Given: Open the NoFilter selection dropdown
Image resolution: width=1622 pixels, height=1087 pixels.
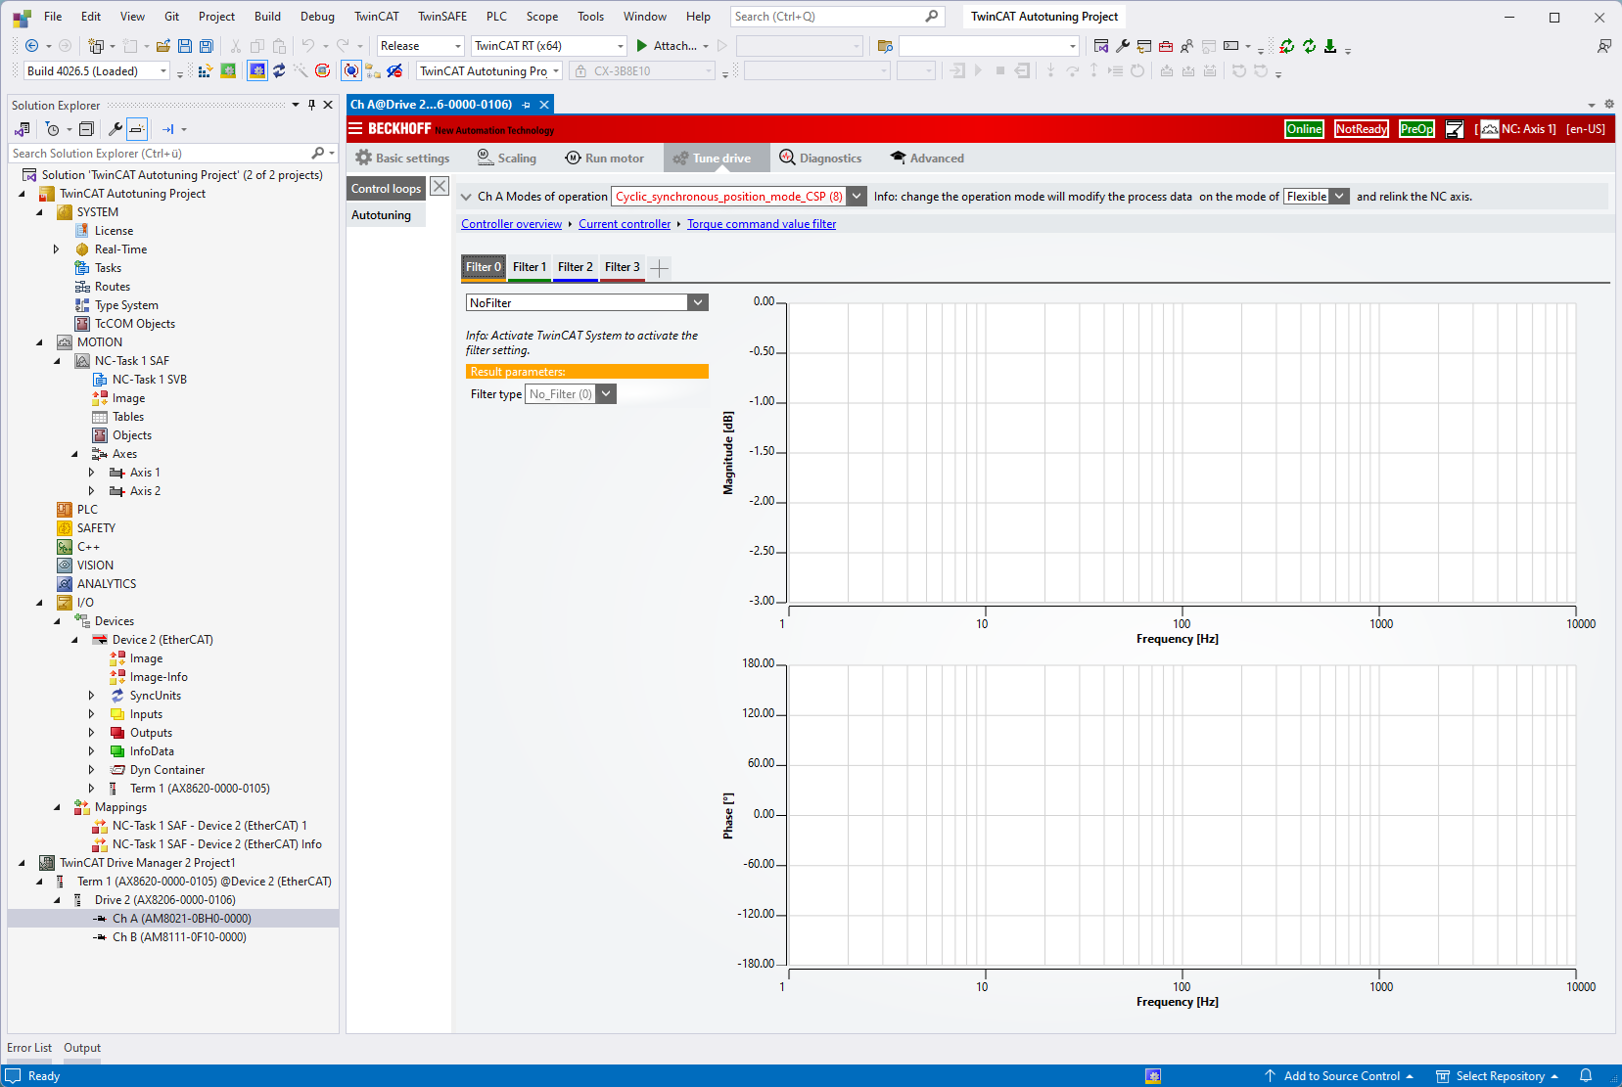Looking at the screenshot, I should (697, 302).
